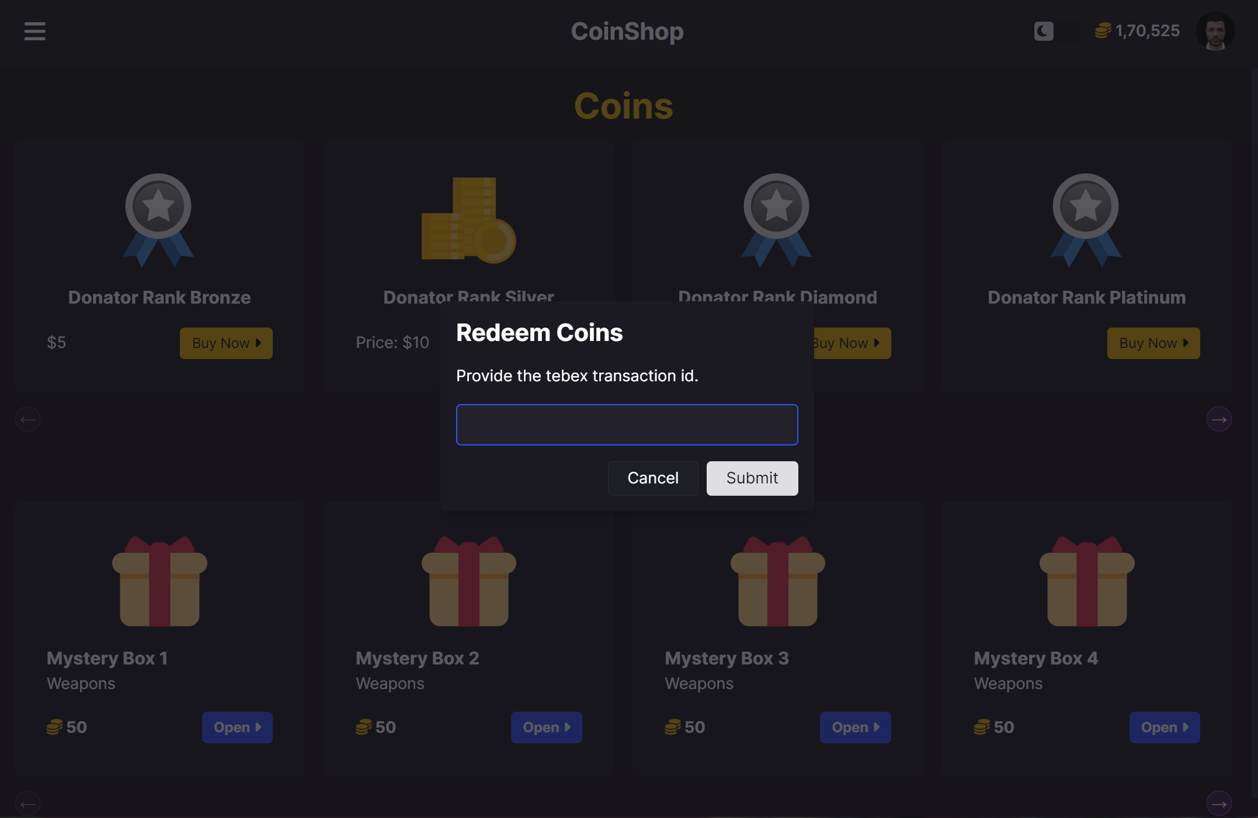Click the Donator Rank Silver coins icon

point(468,220)
